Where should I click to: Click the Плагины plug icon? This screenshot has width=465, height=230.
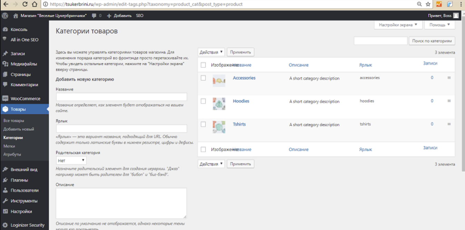5,180
